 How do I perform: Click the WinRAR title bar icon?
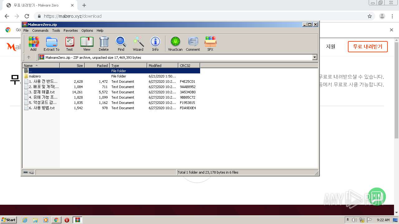[25, 24]
